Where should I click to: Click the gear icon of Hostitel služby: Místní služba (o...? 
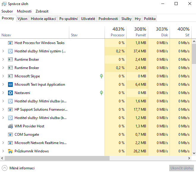click(x=10, y=101)
